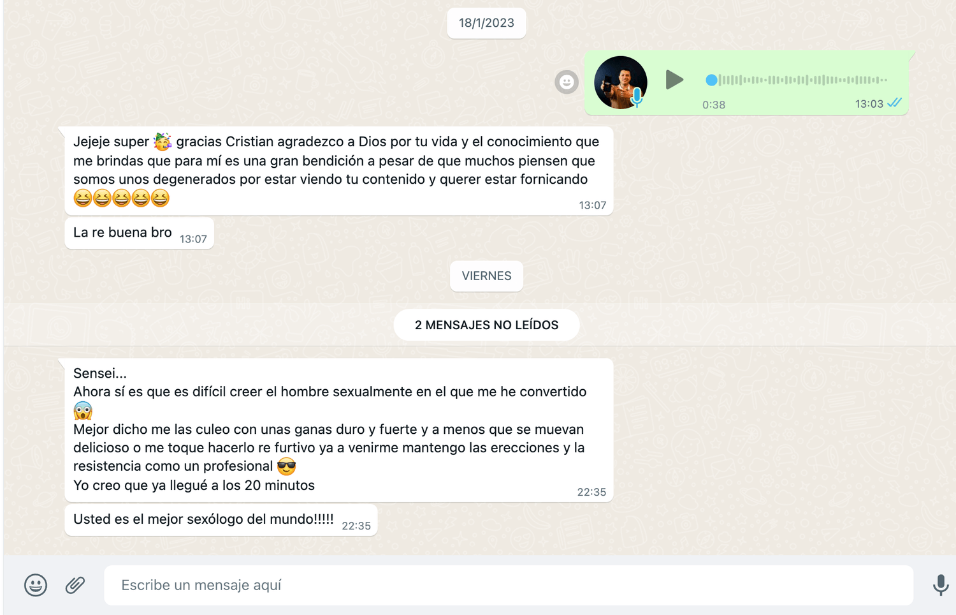Viewport: 956px width, 615px height.
Task: Select the 'Jejeje super' message bubble
Action: pos(338,171)
